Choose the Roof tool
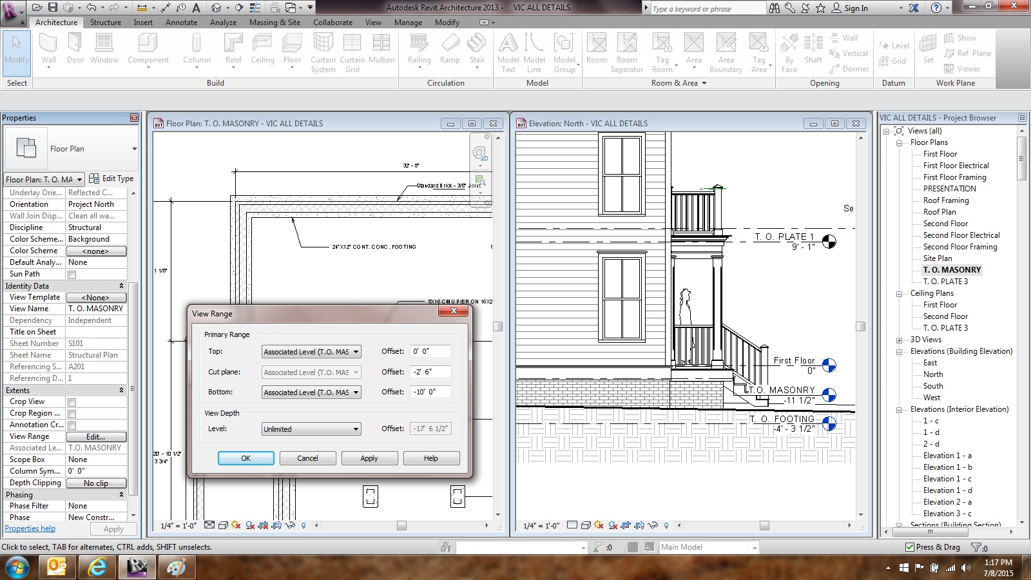 233,49
